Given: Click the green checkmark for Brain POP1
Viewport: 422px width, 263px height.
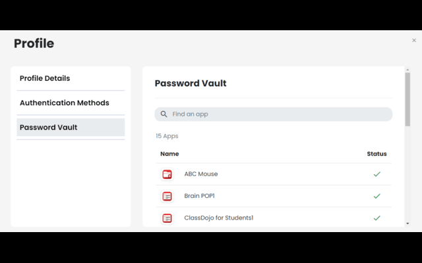Looking at the screenshot, I should (x=377, y=196).
